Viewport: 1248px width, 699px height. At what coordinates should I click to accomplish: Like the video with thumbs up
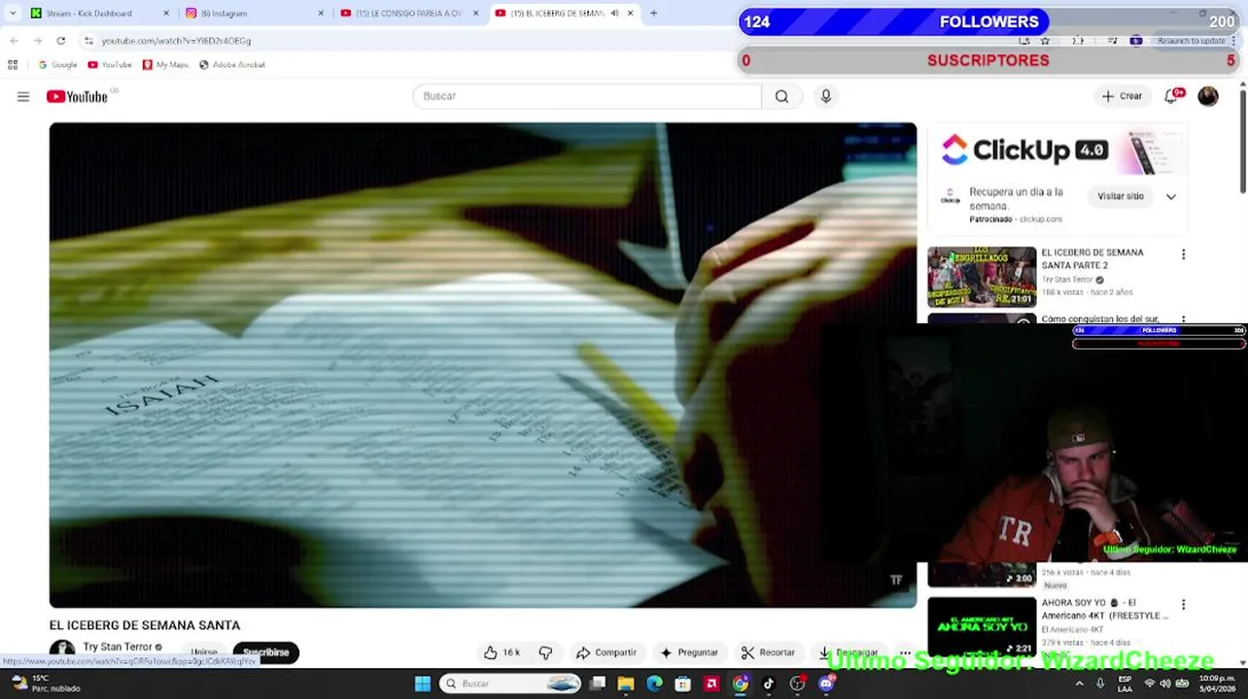tap(502, 652)
